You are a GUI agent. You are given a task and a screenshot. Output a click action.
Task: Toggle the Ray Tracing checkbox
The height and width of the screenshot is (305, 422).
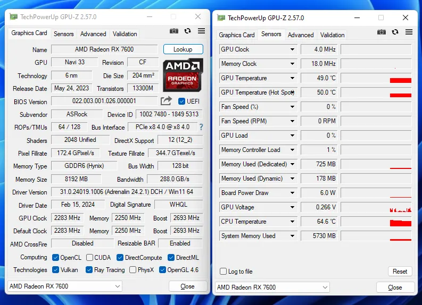89,269
